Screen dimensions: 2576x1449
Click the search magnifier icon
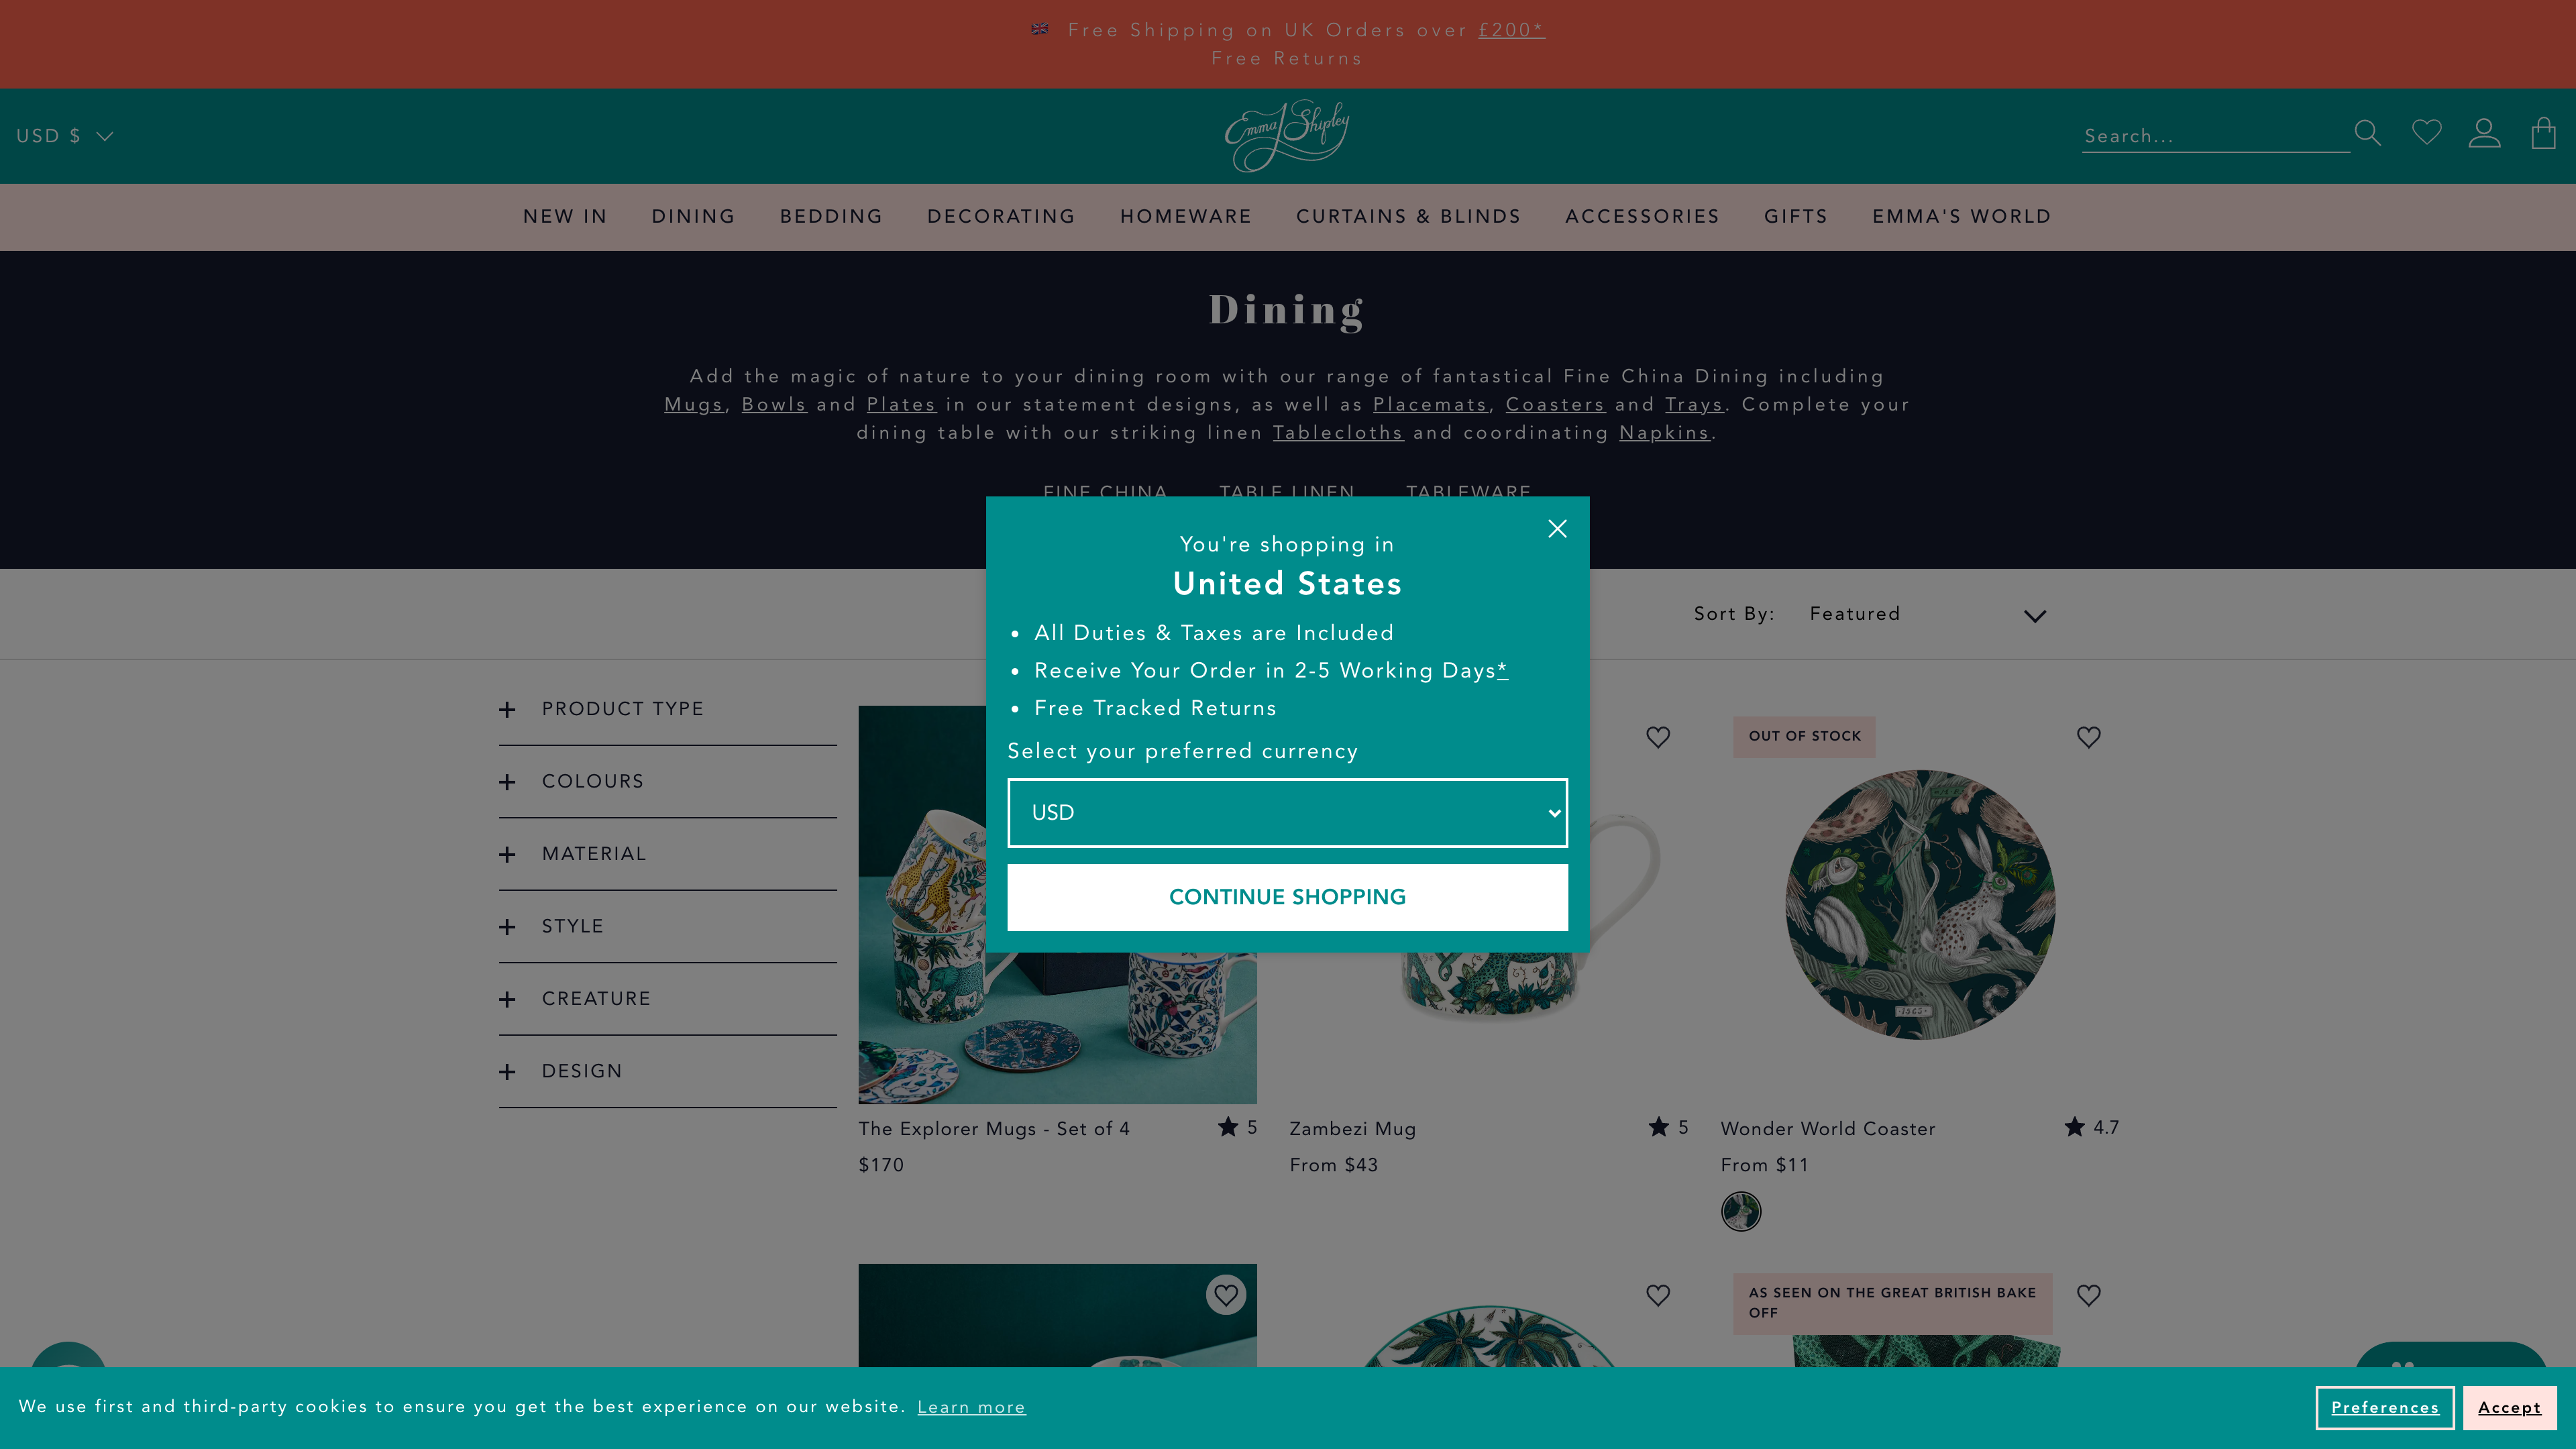2367,133
